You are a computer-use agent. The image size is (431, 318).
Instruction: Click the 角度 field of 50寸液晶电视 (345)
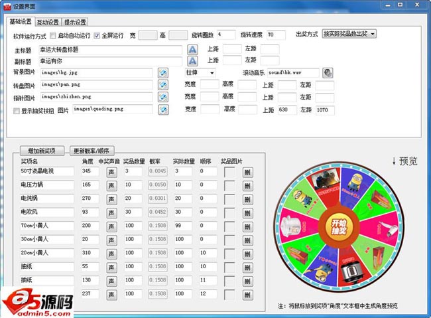(x=90, y=171)
